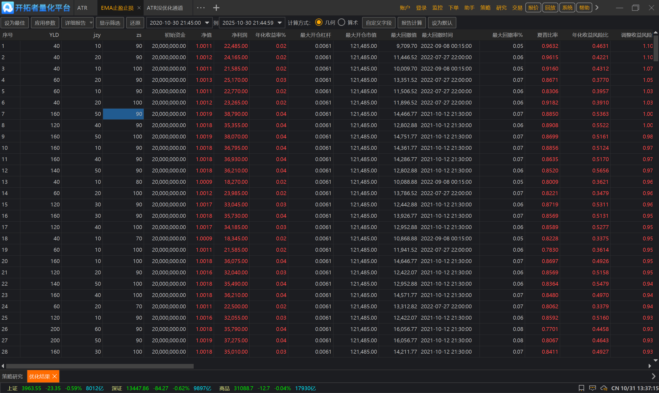Viewport: 659px width, 393px height.
Task: Click the 报告计算 button
Action: coord(412,23)
